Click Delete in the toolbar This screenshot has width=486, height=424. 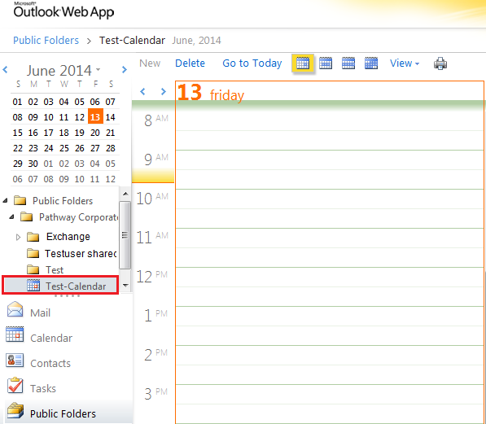tap(190, 63)
